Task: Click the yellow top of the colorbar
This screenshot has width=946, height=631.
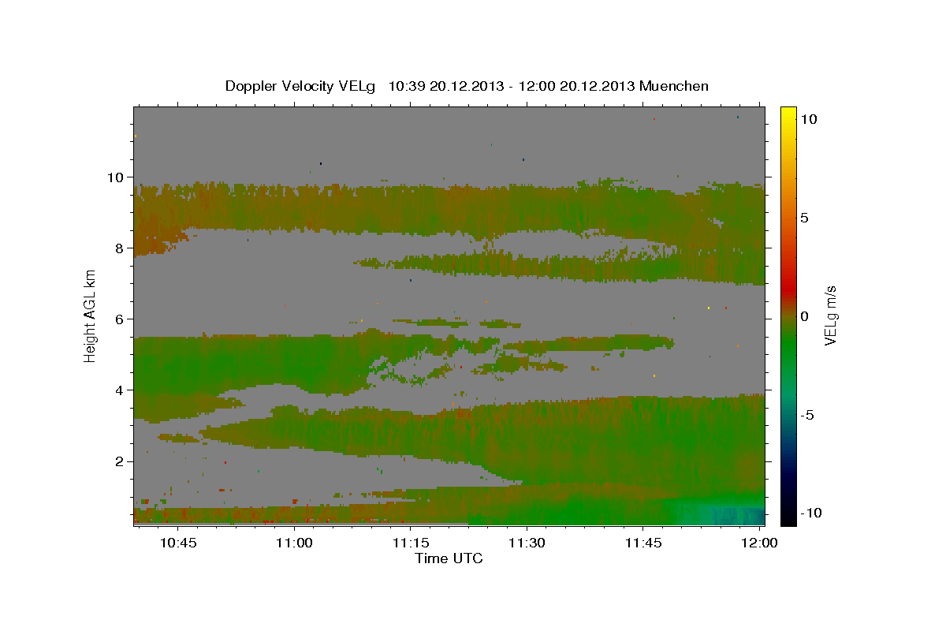Action: pyautogui.click(x=788, y=113)
